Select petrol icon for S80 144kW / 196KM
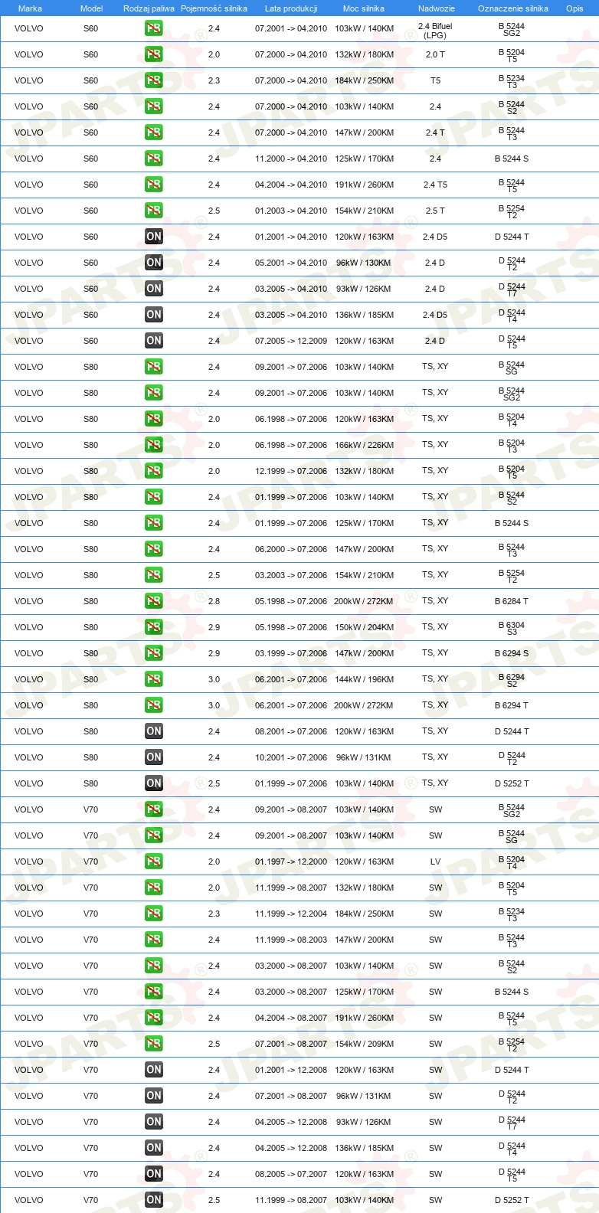The height and width of the screenshot is (1213, 599). tap(154, 679)
